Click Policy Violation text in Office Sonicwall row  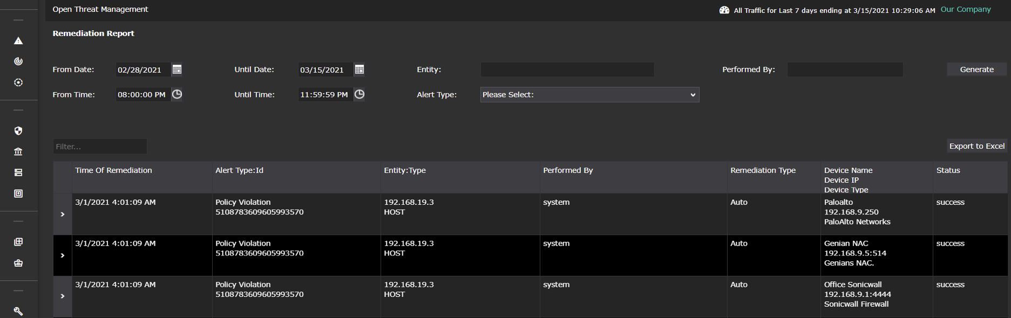[243, 285]
